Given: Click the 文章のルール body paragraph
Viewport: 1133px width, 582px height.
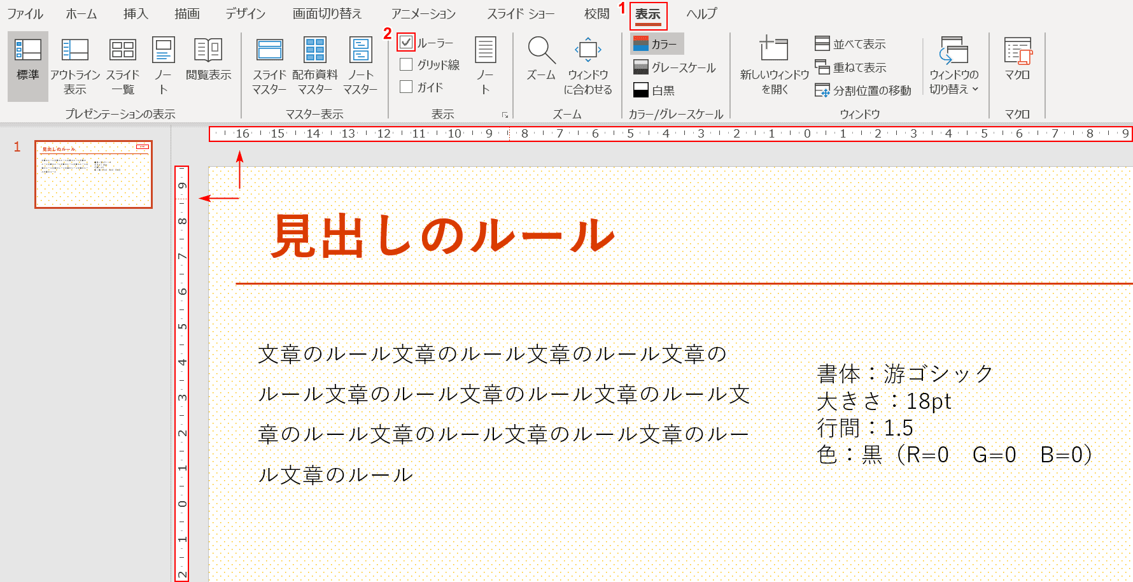Looking at the screenshot, I should point(504,414).
